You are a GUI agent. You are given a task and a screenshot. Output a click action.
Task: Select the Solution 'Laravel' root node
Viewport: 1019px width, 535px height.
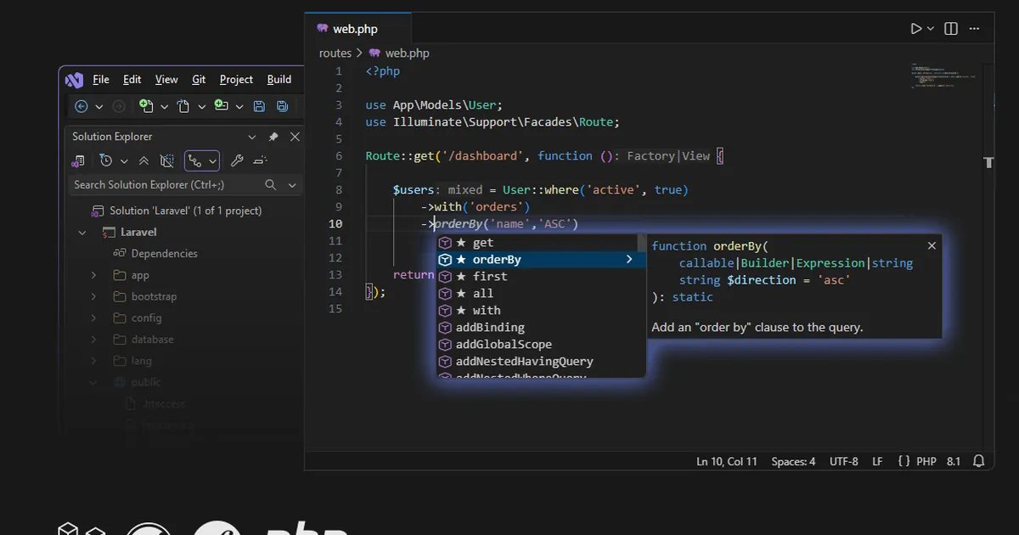177,211
